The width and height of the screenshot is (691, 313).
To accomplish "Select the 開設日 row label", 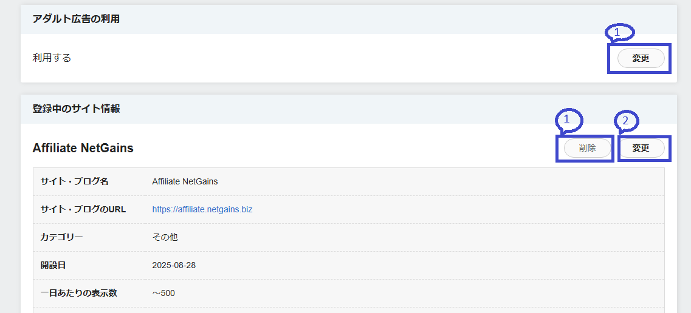I will coord(53,265).
